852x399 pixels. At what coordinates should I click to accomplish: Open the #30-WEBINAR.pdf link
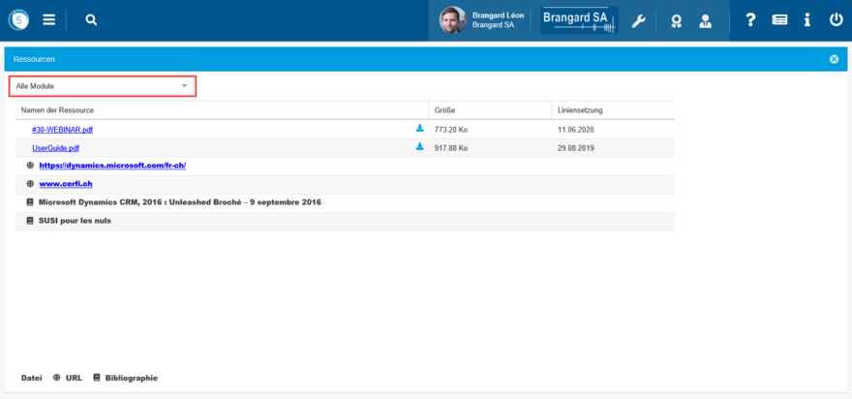click(62, 129)
